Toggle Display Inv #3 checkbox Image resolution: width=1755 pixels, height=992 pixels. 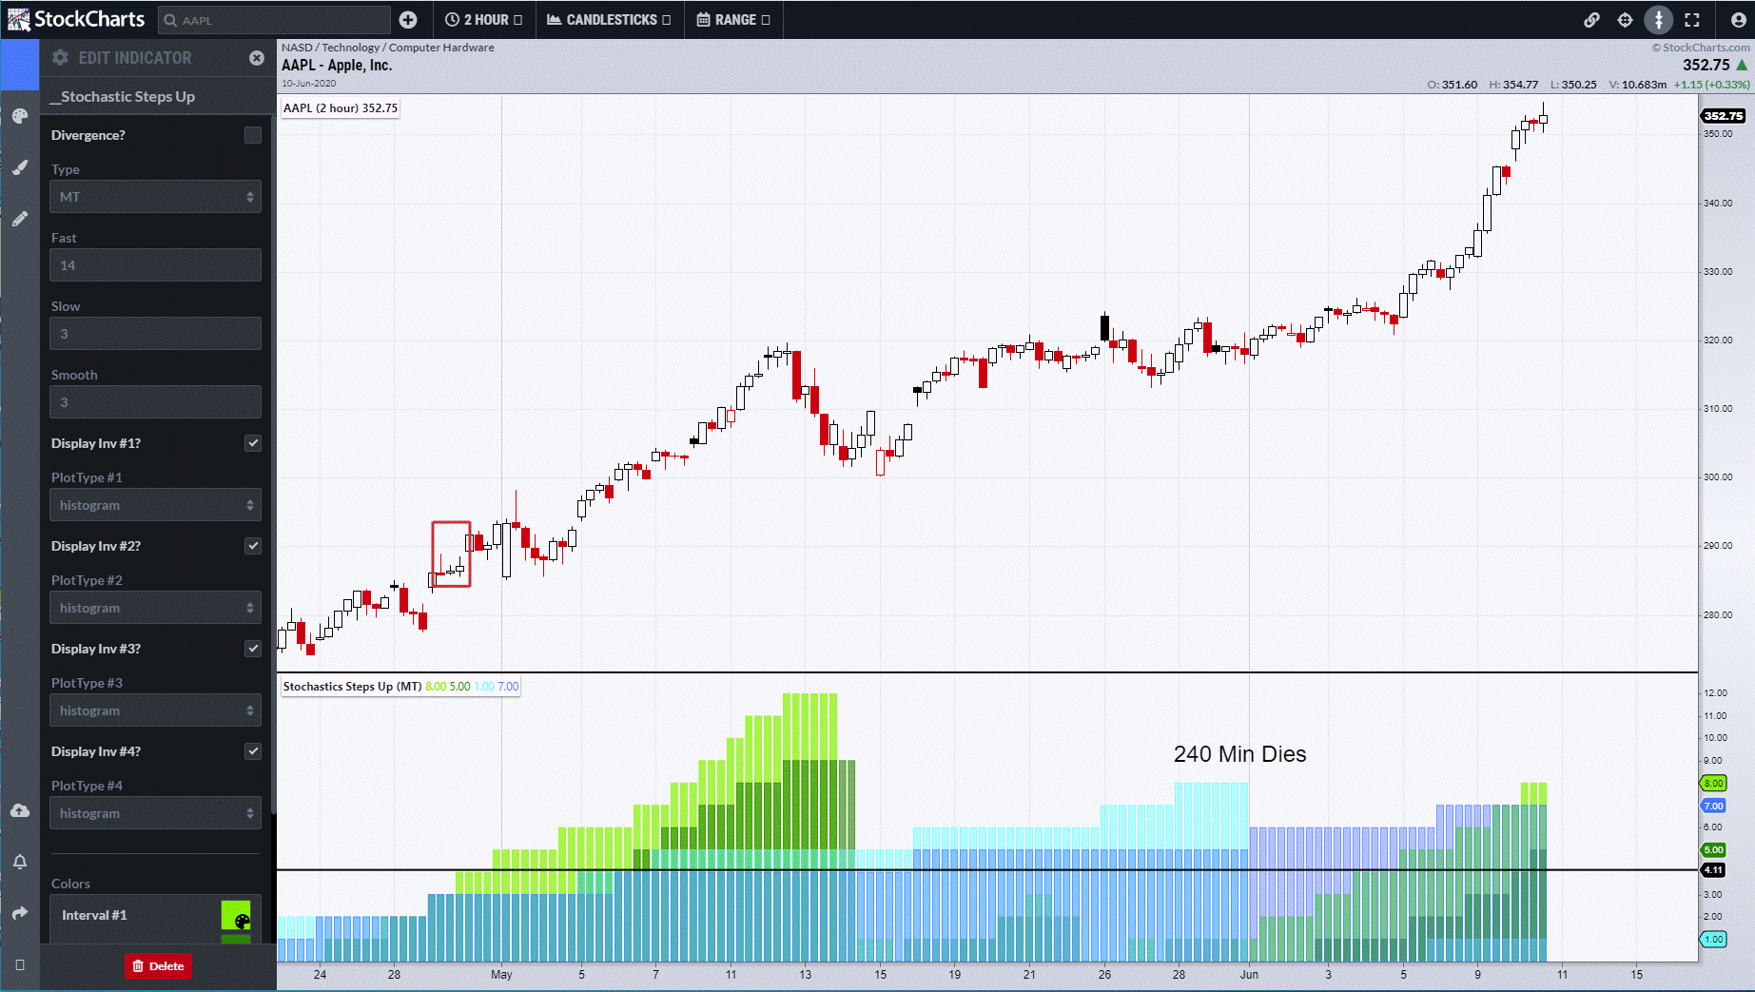pyautogui.click(x=252, y=649)
